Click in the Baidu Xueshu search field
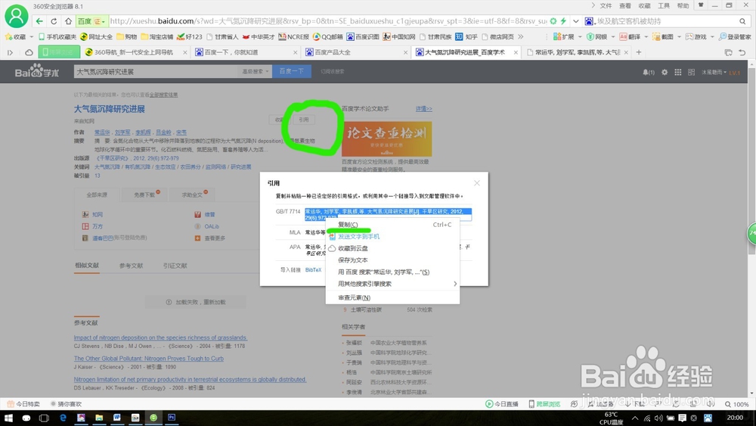This screenshot has width=756, height=426. pos(156,71)
